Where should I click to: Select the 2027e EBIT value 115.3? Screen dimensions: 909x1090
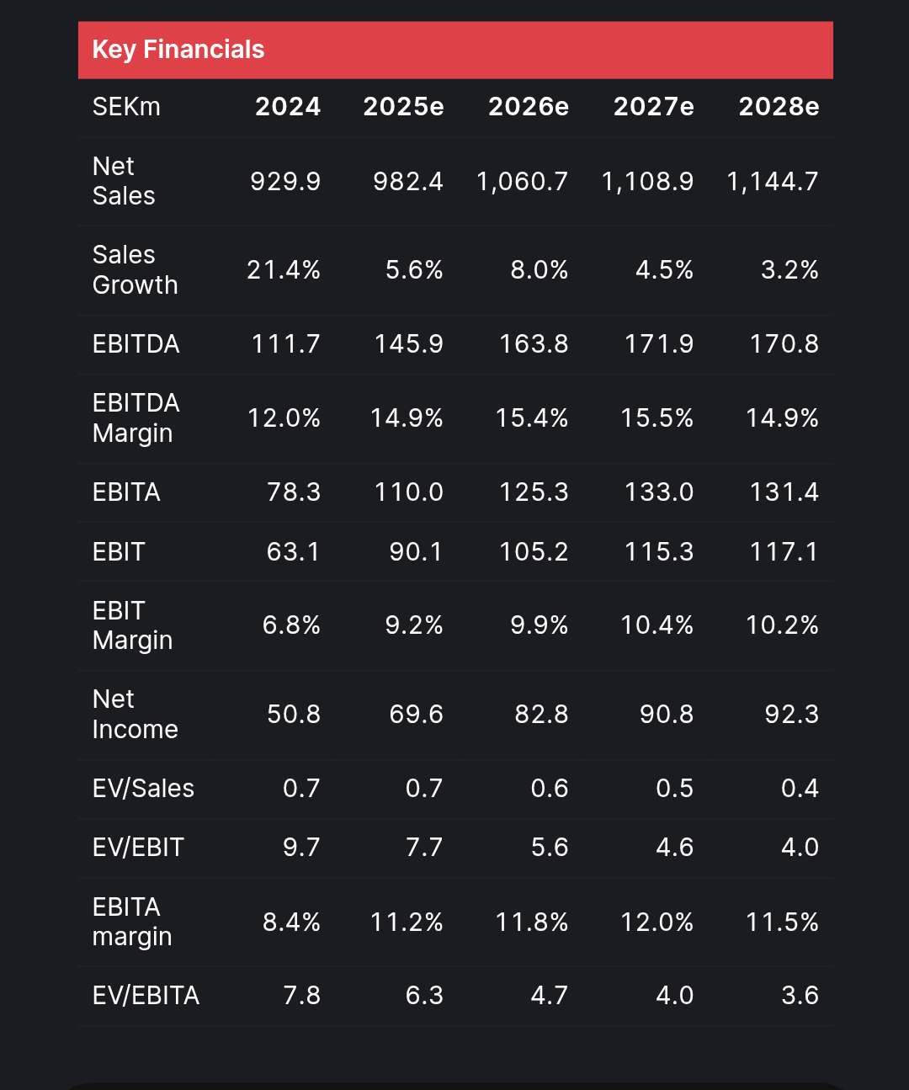click(658, 552)
